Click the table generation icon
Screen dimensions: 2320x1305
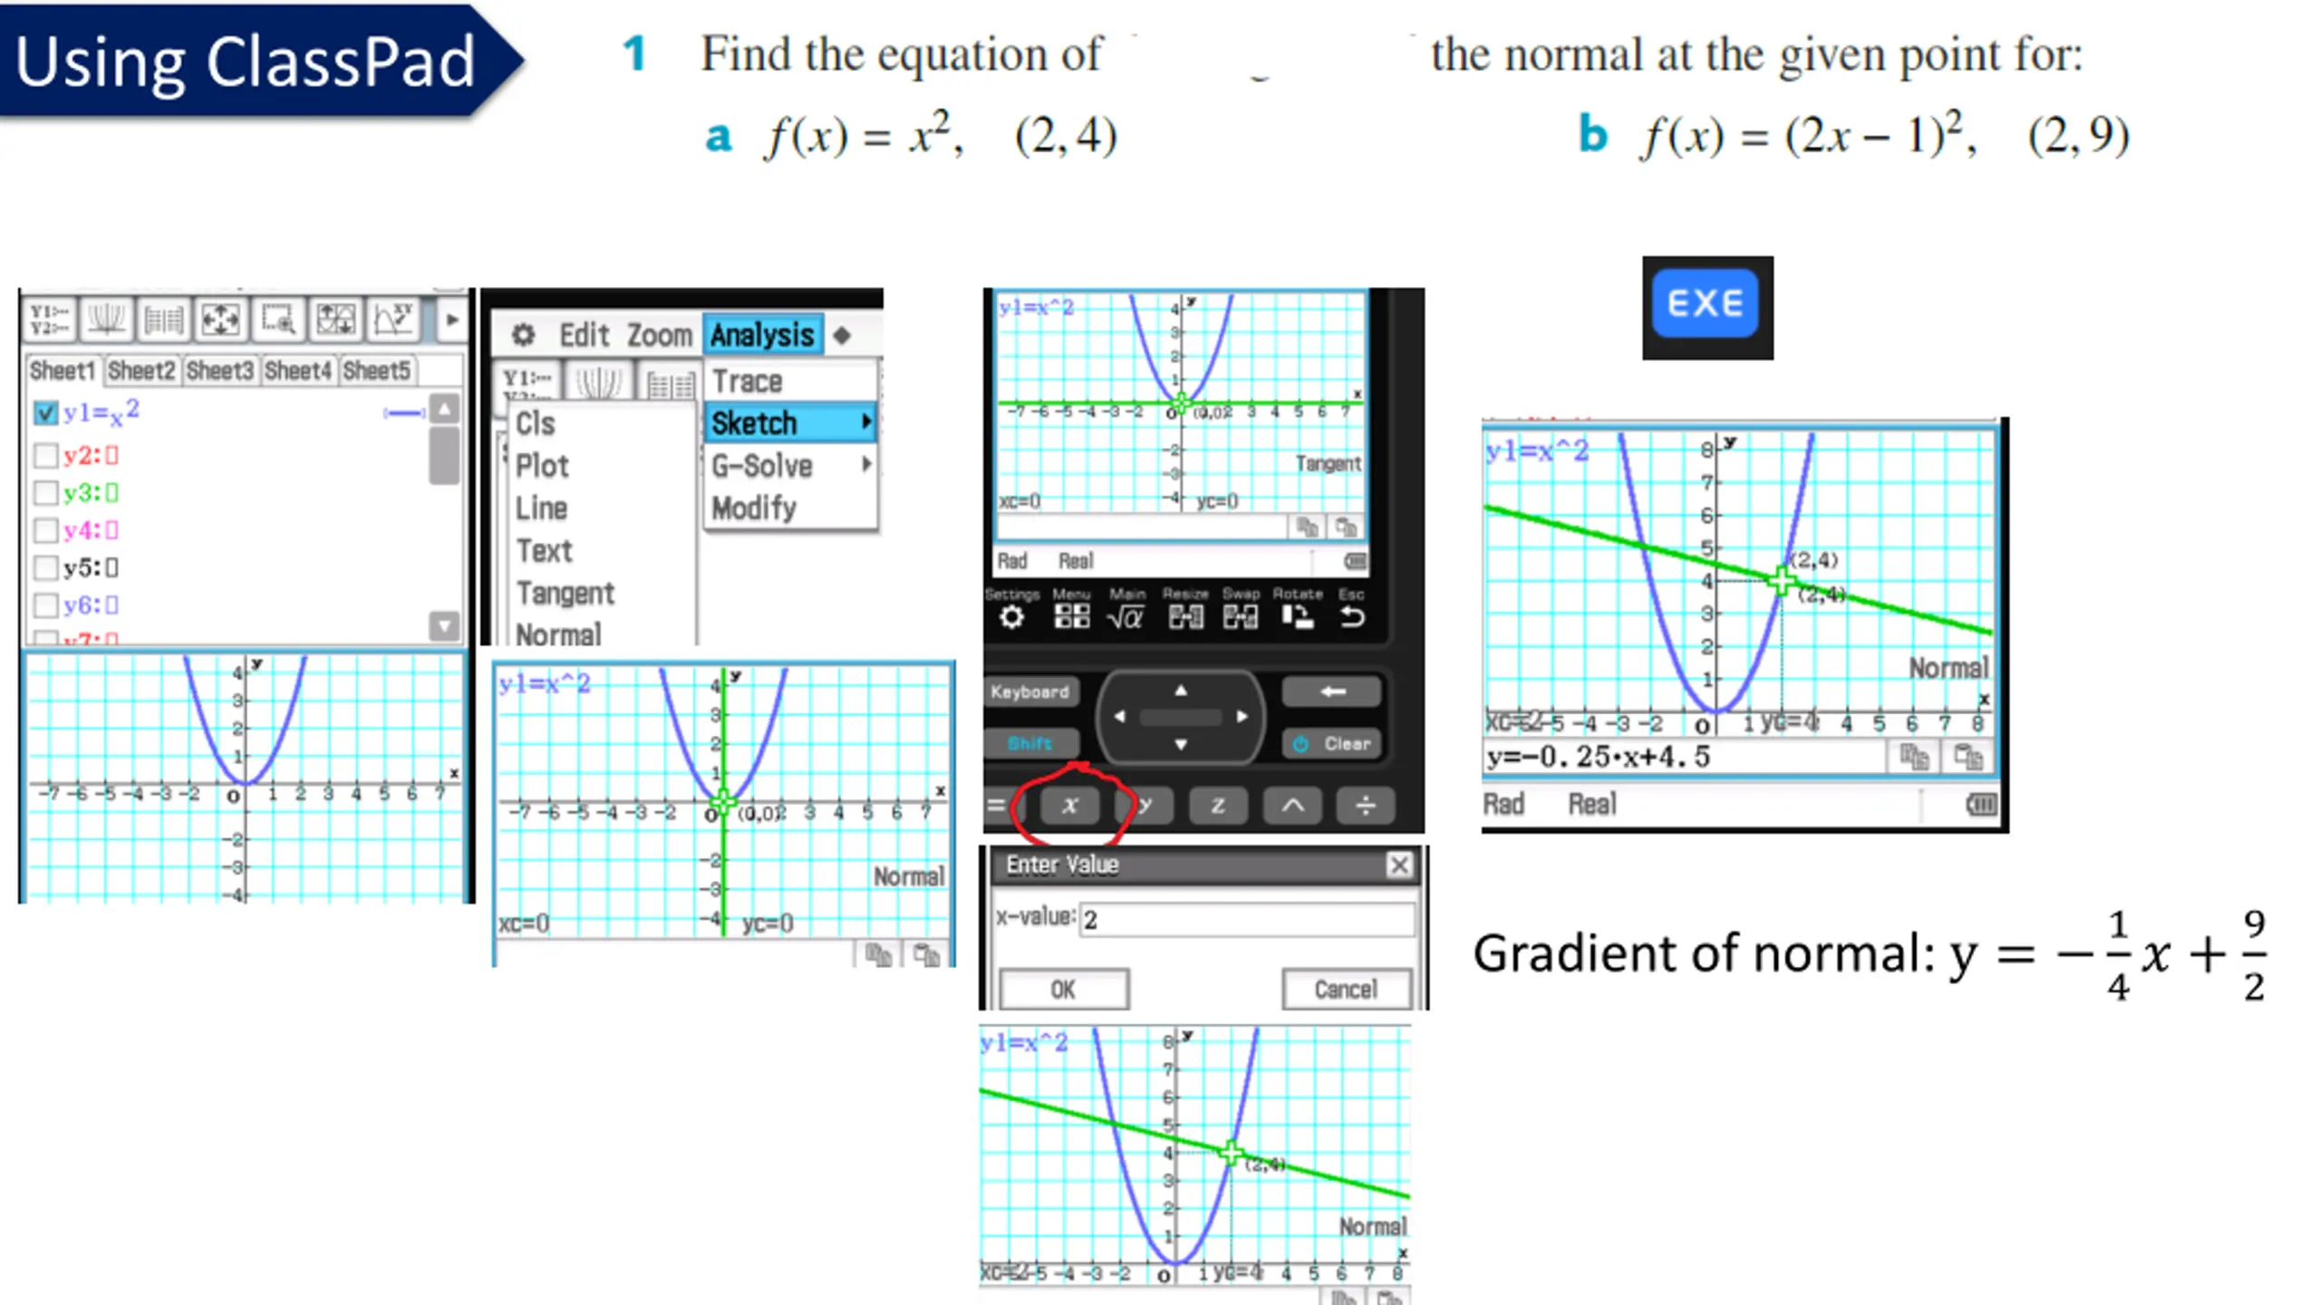164,319
